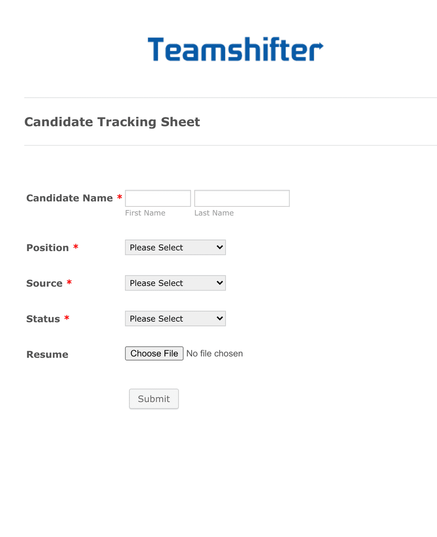The image size is (437, 537).
Task: Click the red asterisk next to Position
Action: [x=76, y=247]
